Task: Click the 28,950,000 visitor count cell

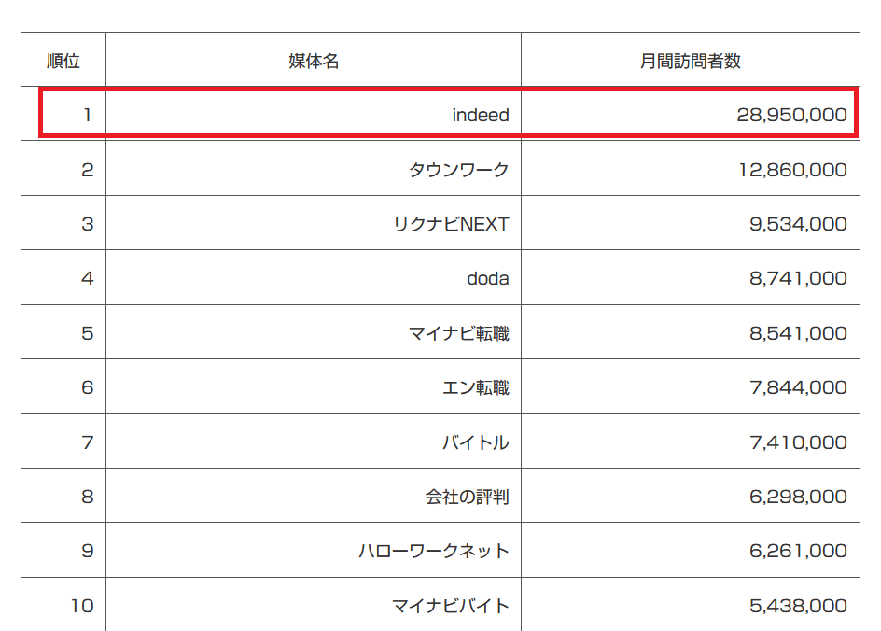Action: pos(691,114)
